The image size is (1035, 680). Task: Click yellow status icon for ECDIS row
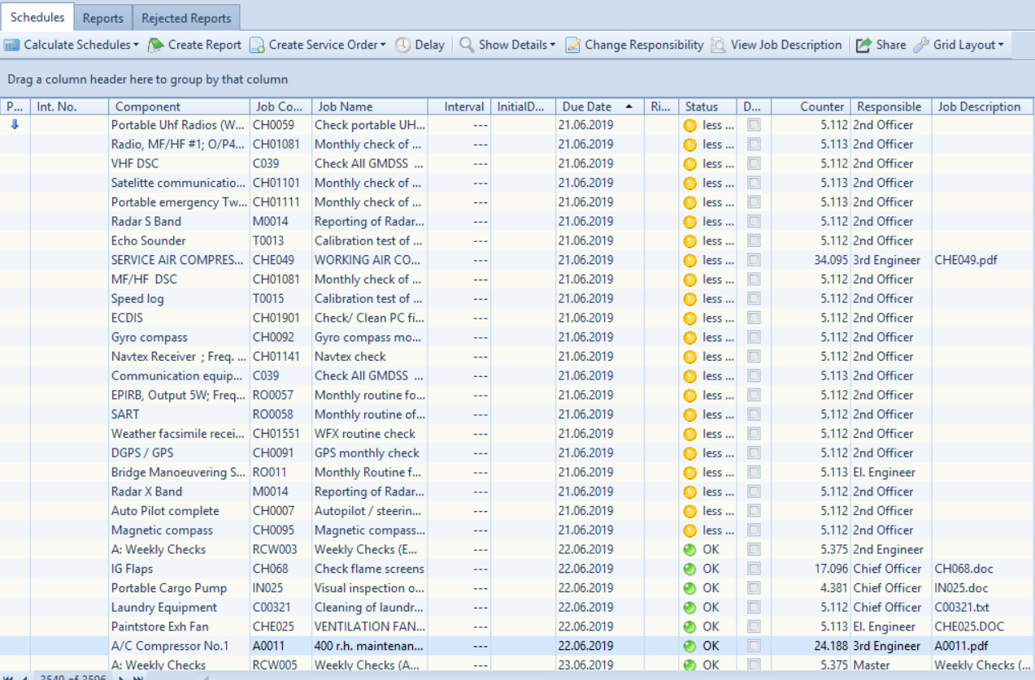pyautogui.click(x=689, y=318)
